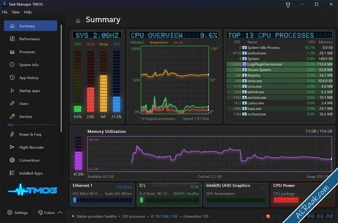The width and height of the screenshot is (338, 223).
Task: Click the Clock meter label
Action: click(90, 44)
